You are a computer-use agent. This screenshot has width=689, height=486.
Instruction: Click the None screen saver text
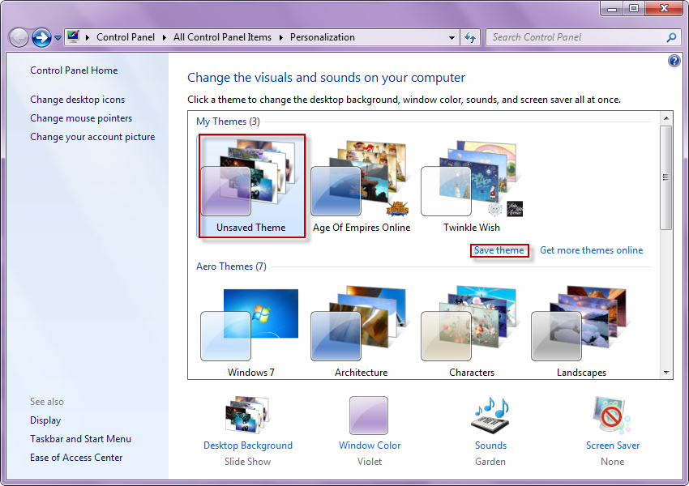(612, 462)
